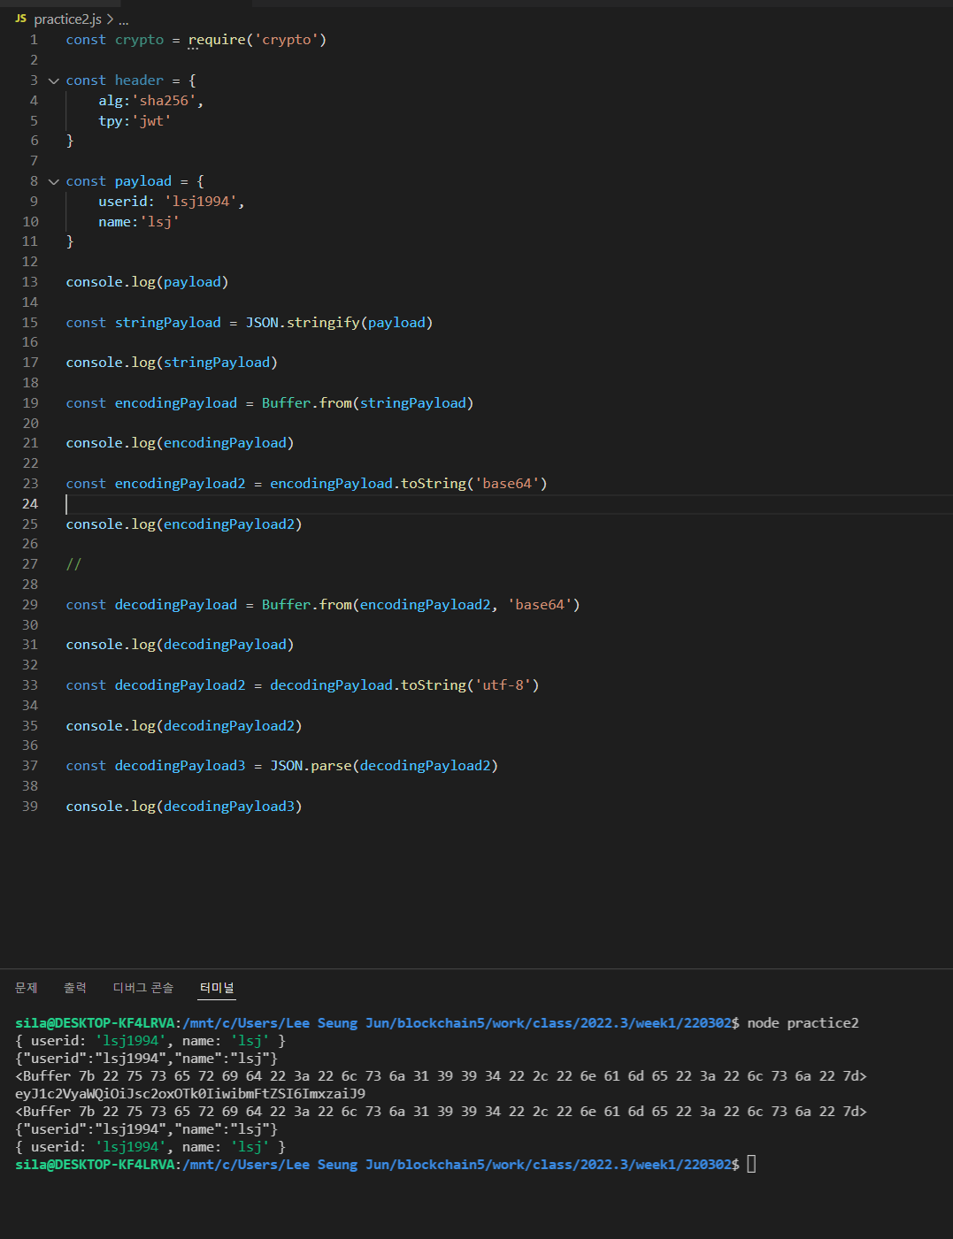The height and width of the screenshot is (1239, 953).
Task: Select line number 39 in gutter
Action: pos(30,807)
